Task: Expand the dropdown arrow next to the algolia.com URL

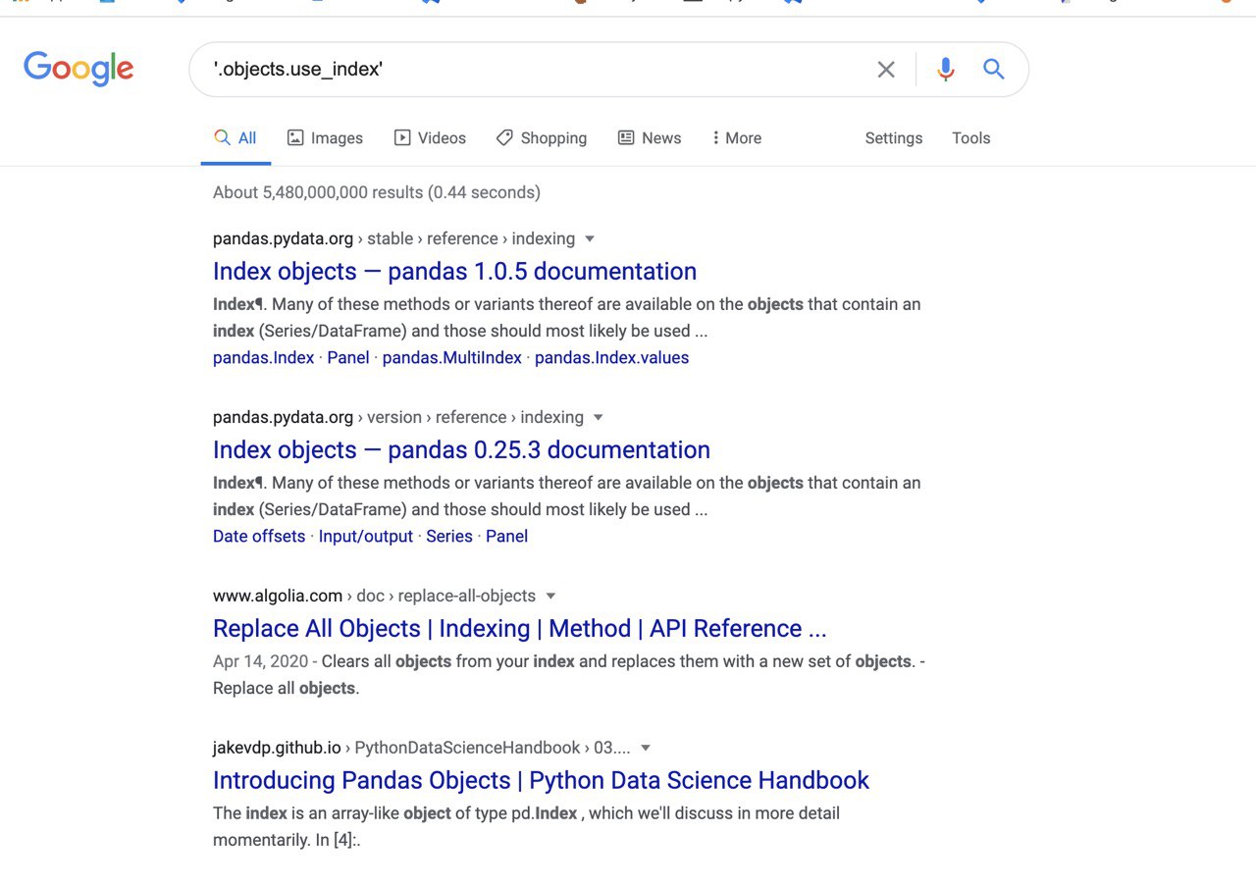Action: pos(550,596)
